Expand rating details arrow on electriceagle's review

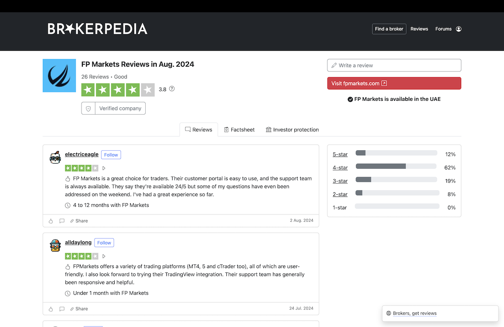(x=104, y=168)
